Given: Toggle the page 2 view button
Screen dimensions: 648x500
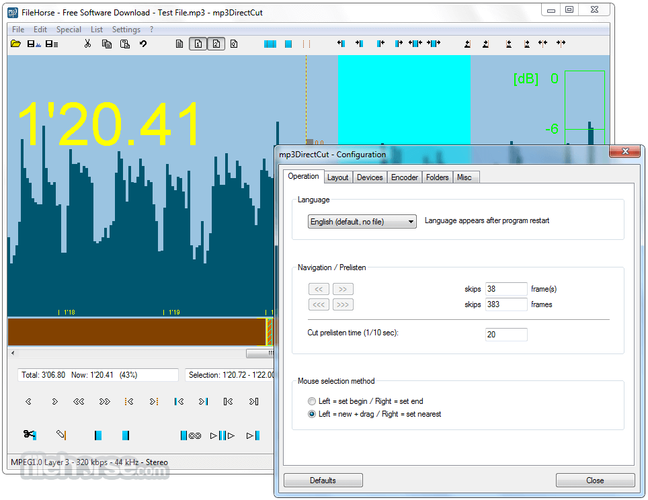Looking at the screenshot, I should [x=216, y=44].
